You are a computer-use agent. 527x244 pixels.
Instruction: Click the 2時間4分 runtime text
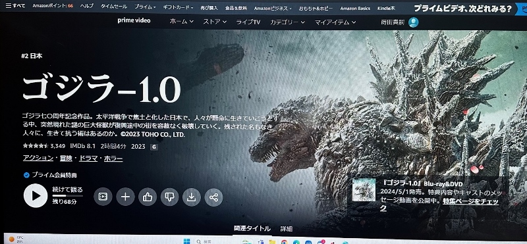(x=113, y=147)
